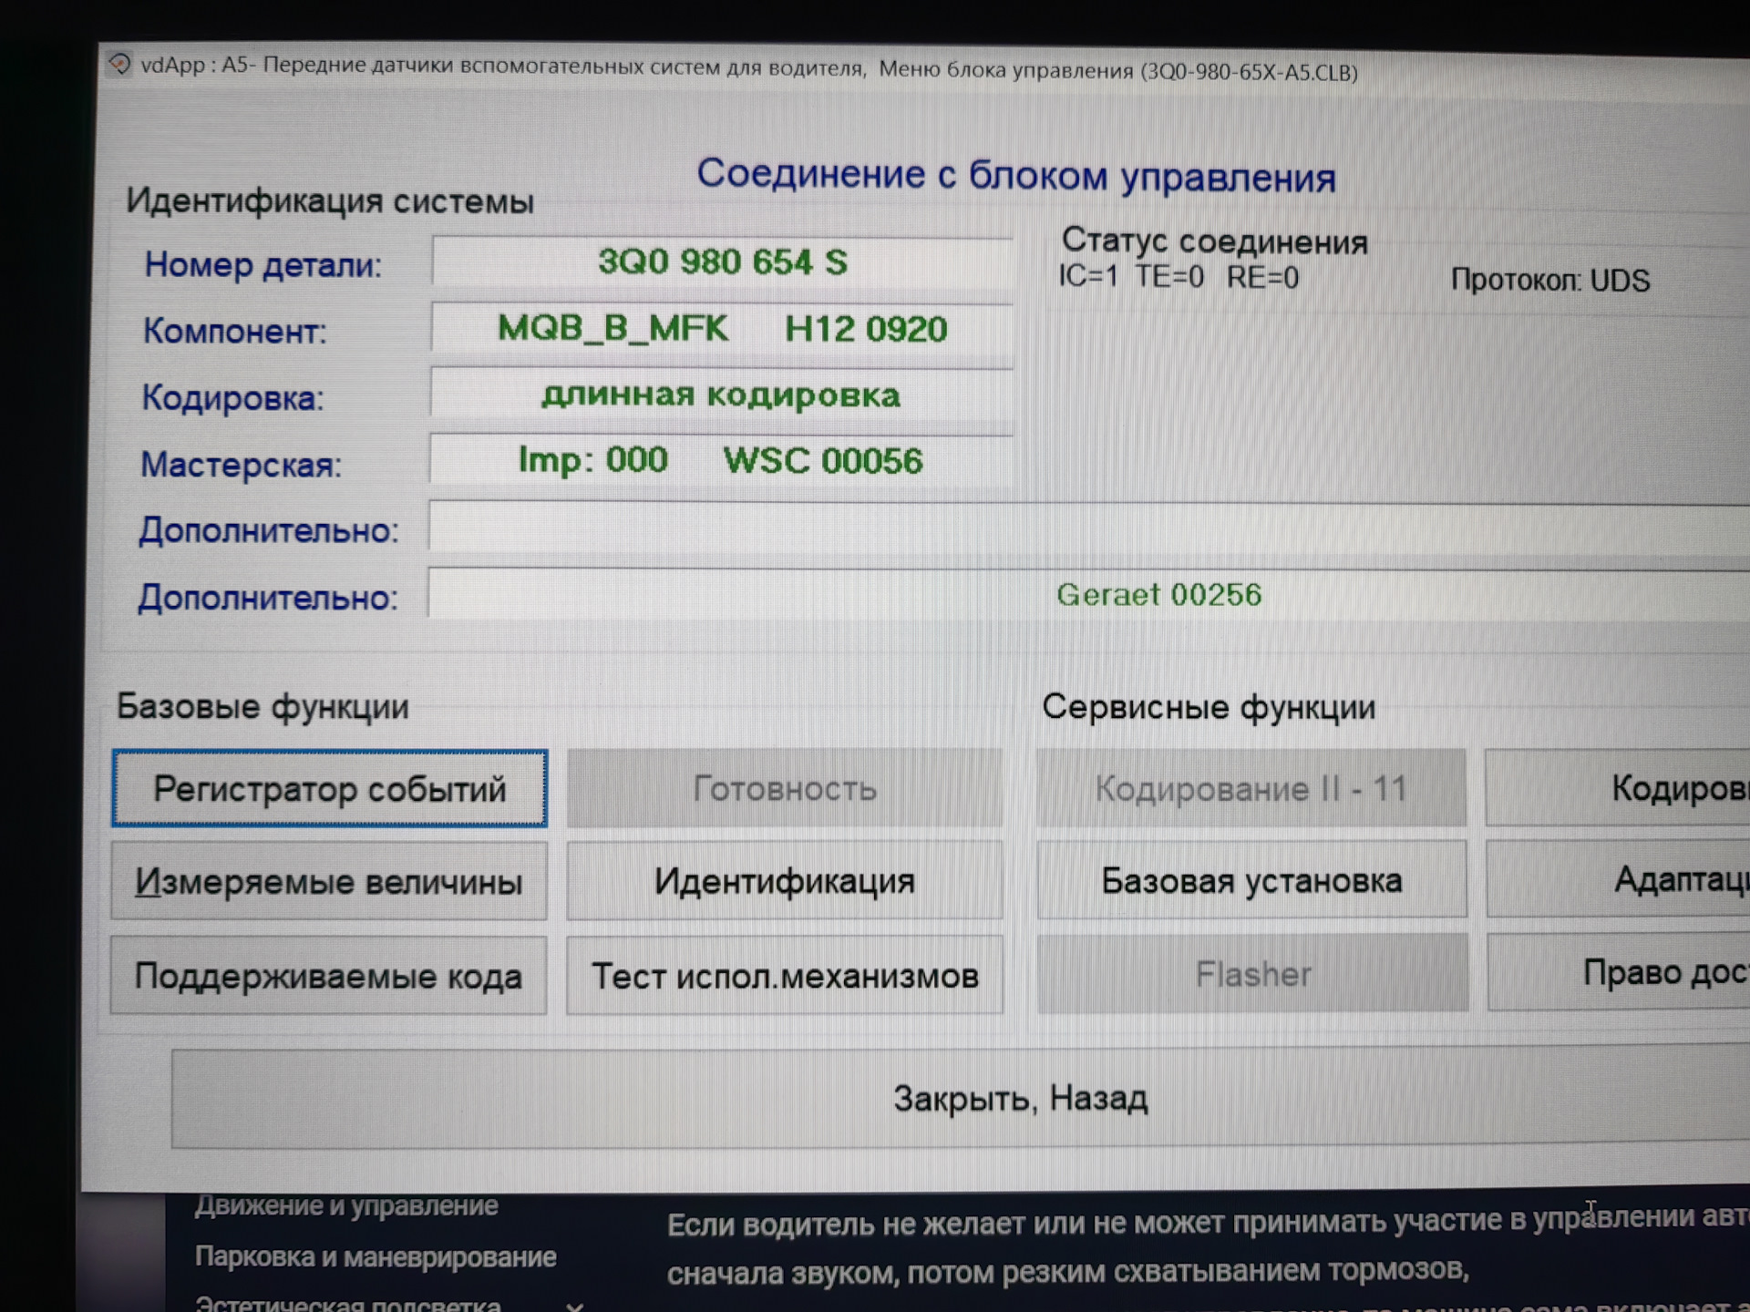
Task: Click the Закрыть, Назад button
Action: 1019,1098
